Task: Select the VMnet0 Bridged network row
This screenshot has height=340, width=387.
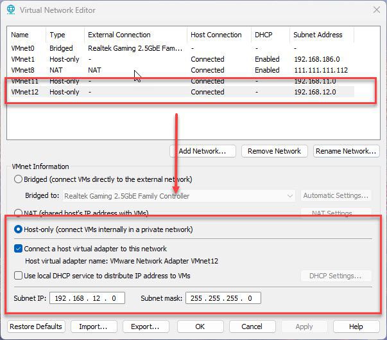Action: 182,48
